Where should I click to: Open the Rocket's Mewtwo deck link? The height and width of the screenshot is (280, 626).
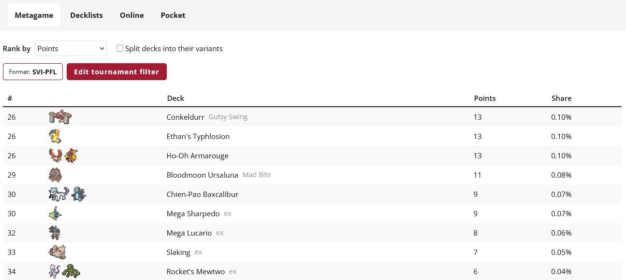[196, 271]
